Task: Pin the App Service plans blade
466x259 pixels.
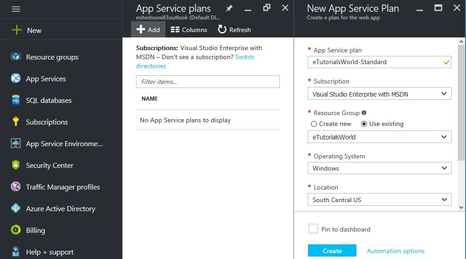Action: 230,8
